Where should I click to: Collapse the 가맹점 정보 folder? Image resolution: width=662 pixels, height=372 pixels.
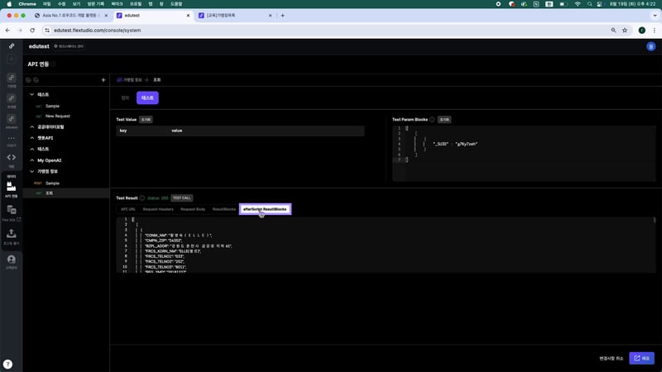coord(31,171)
